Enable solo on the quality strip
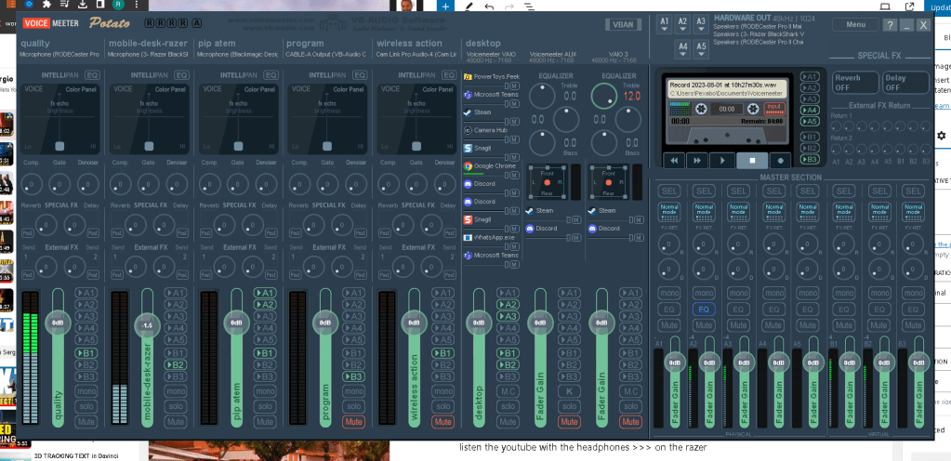This screenshot has height=461, width=951. [x=86, y=406]
